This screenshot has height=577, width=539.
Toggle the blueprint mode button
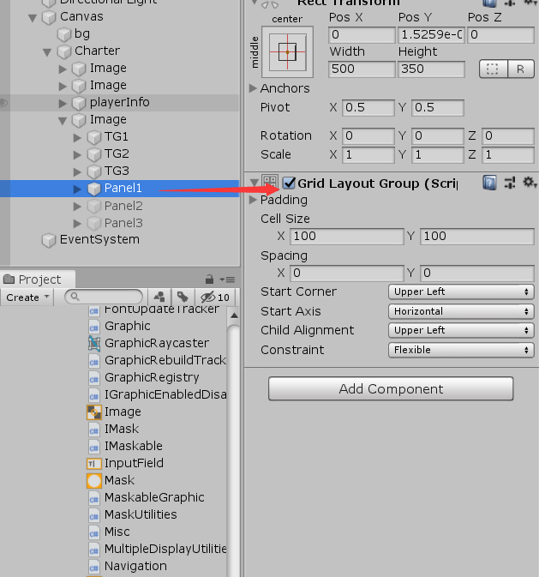point(493,69)
